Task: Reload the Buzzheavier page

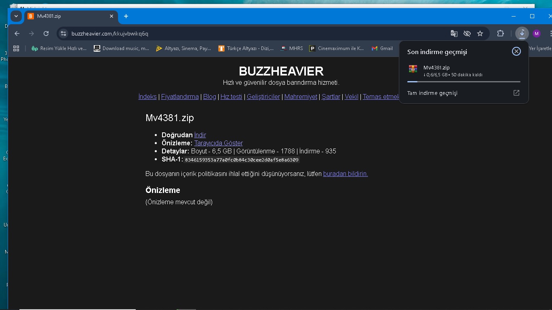Action: coord(46,34)
